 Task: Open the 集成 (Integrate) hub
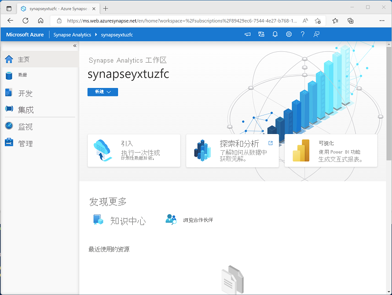point(40,109)
